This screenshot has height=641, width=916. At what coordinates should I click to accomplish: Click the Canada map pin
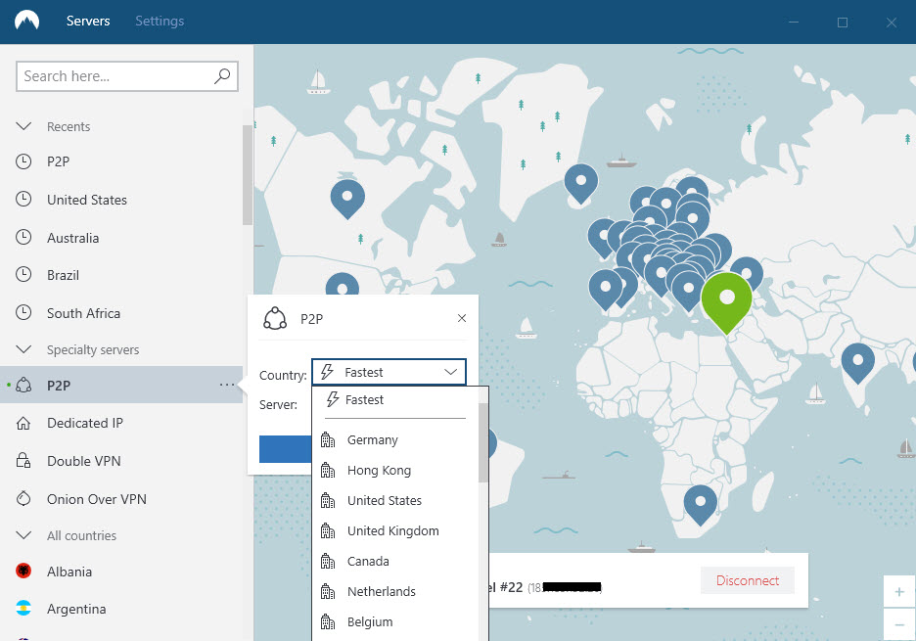tap(347, 200)
